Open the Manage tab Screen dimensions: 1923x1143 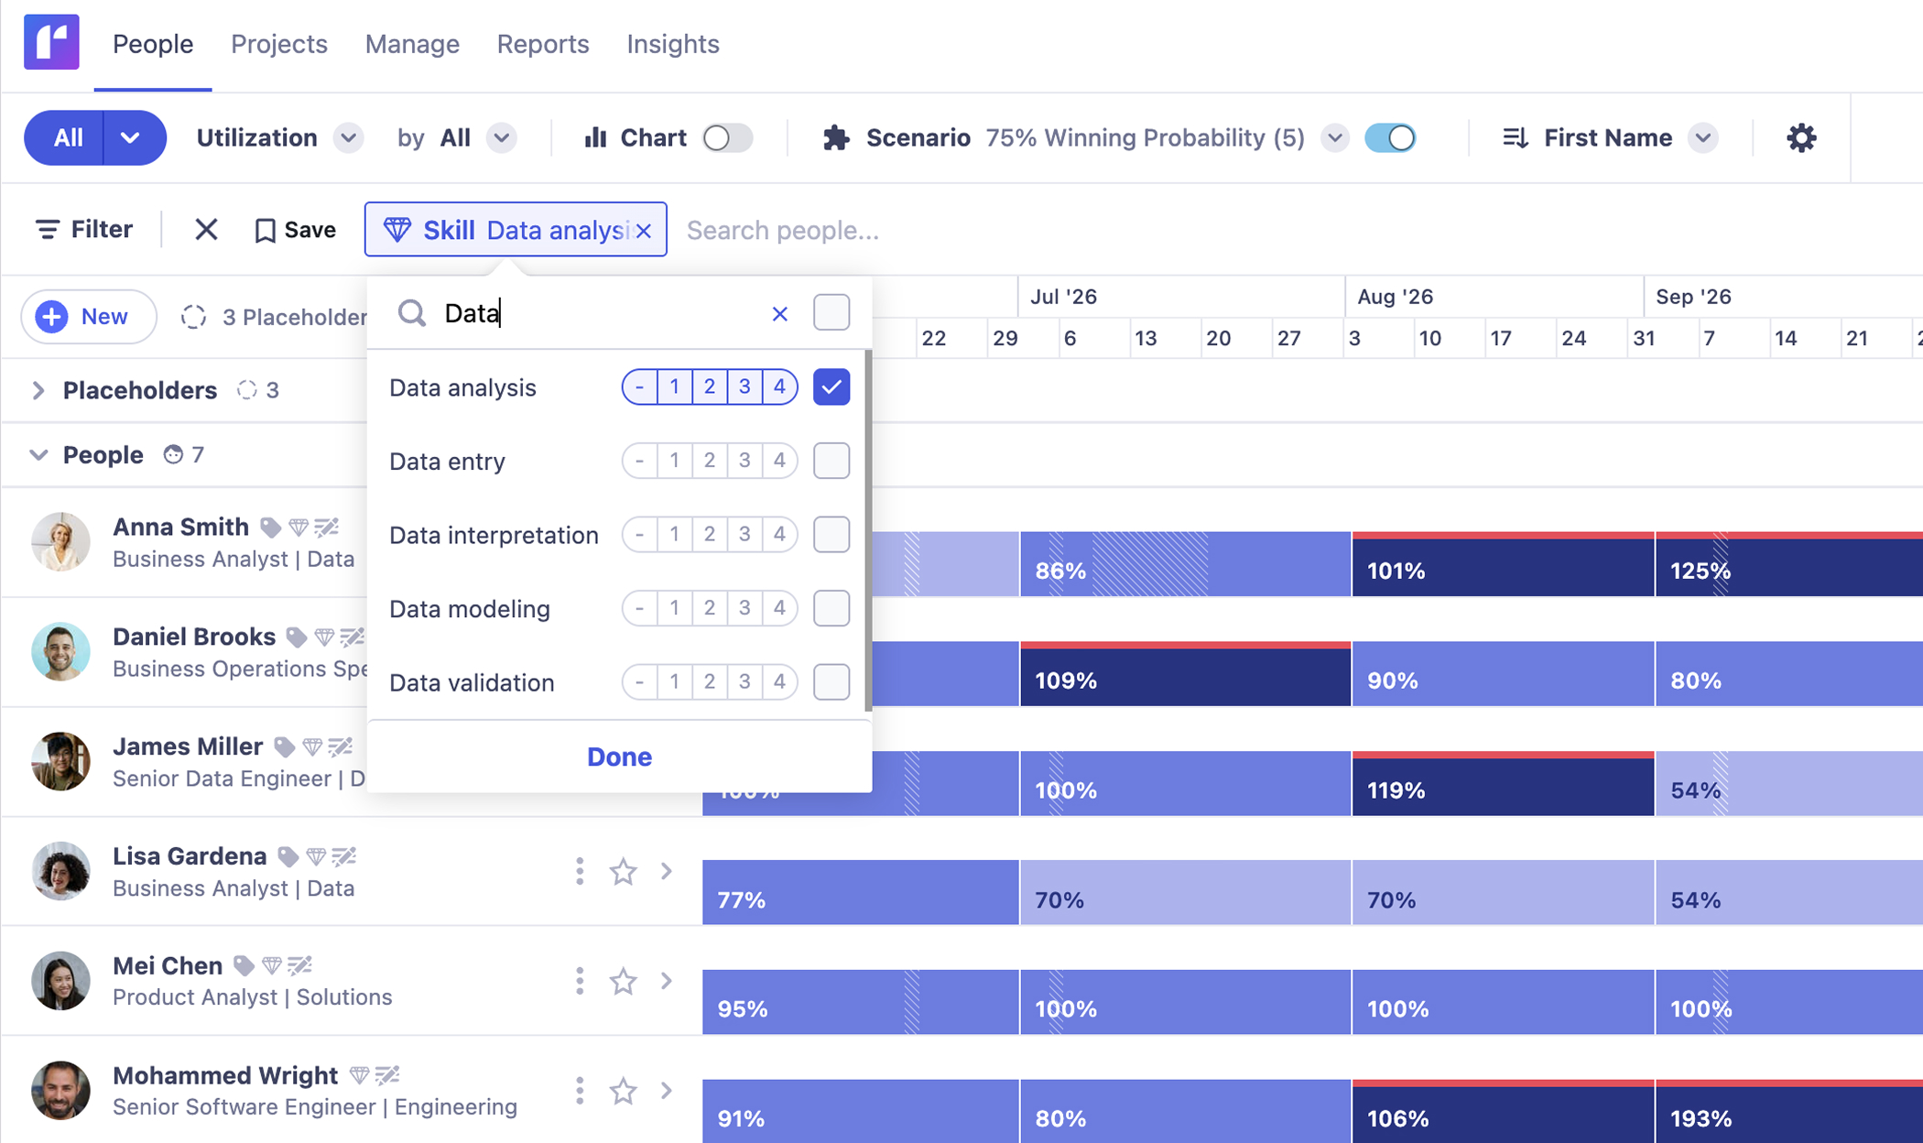pyautogui.click(x=412, y=44)
